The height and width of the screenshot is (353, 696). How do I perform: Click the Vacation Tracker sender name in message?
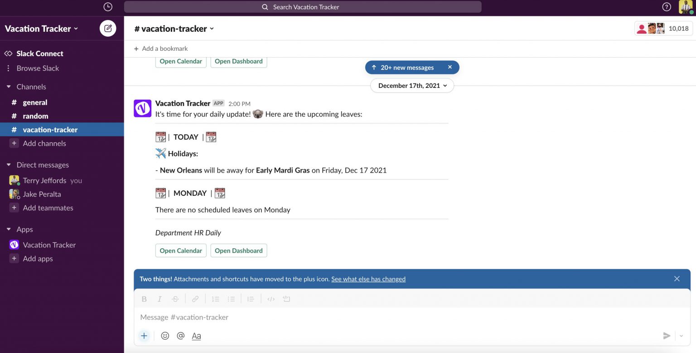183,103
